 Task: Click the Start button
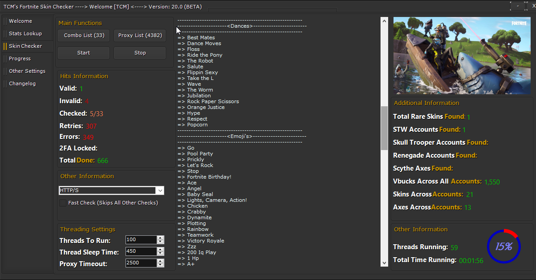[x=84, y=53]
